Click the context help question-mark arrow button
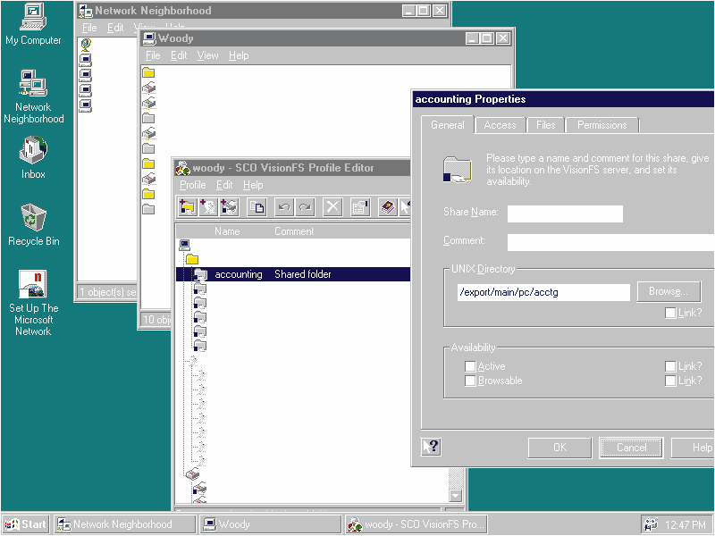Screen dimensions: 715x536 coord(431,447)
